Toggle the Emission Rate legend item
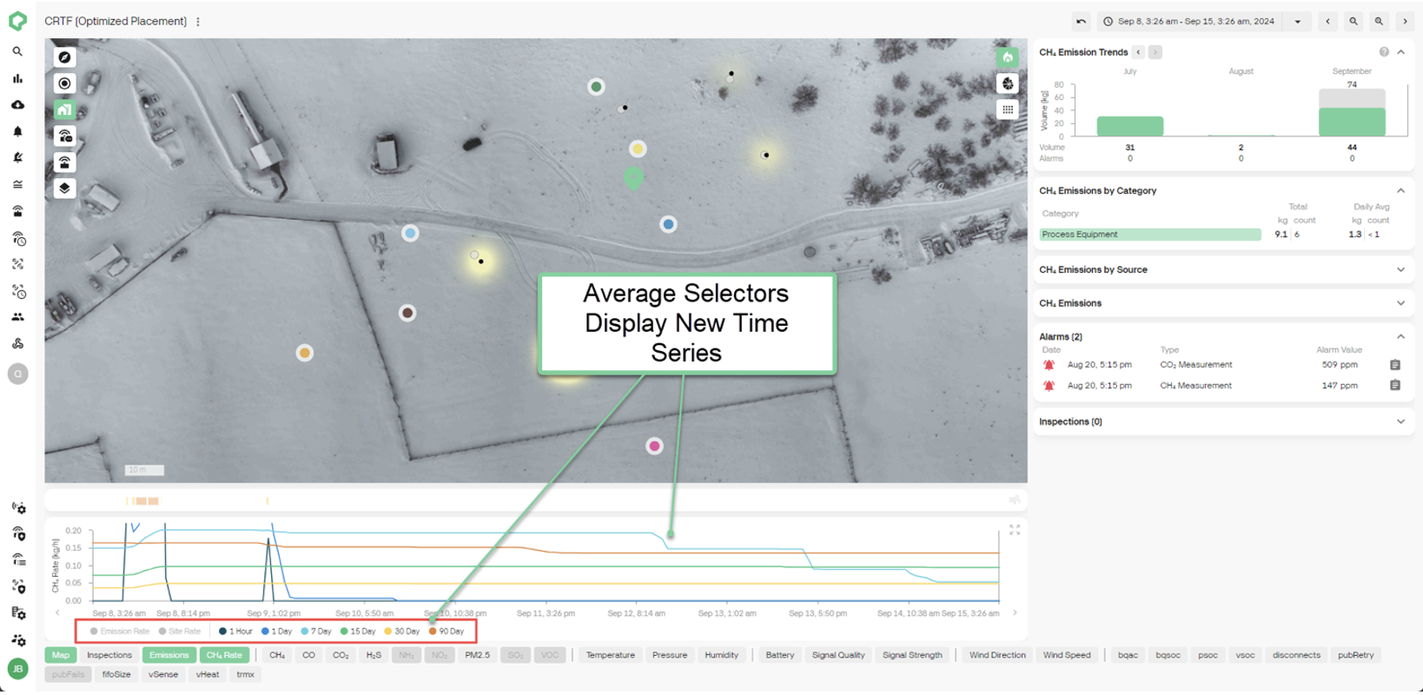The width and height of the screenshot is (1423, 695). coord(120,632)
